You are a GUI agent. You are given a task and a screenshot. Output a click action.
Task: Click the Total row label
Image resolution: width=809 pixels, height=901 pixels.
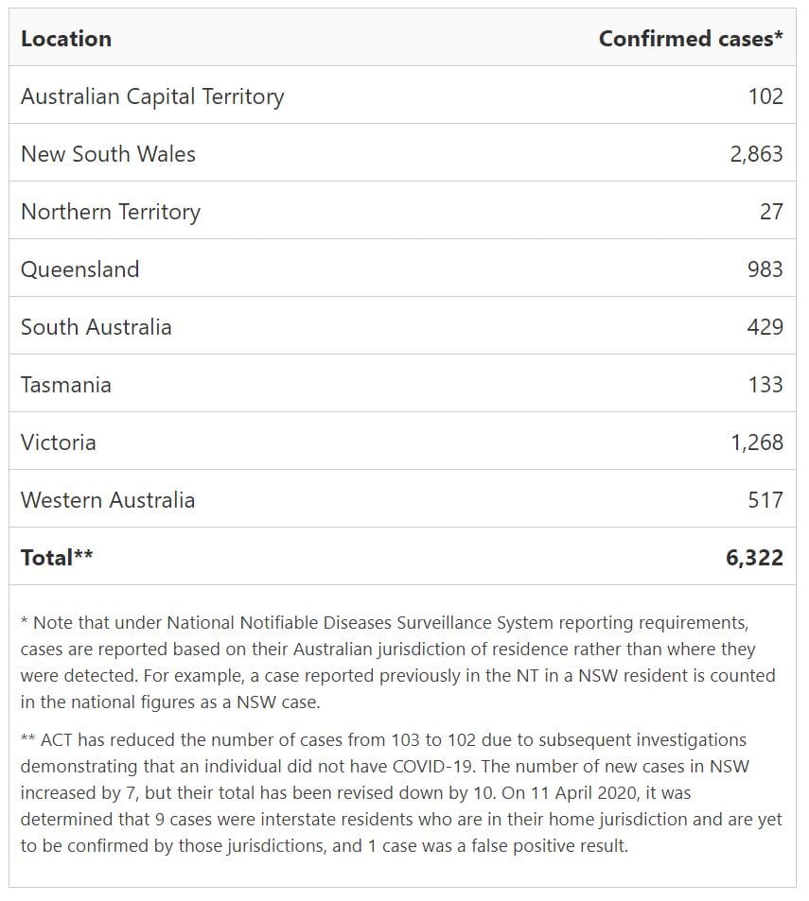(x=57, y=558)
